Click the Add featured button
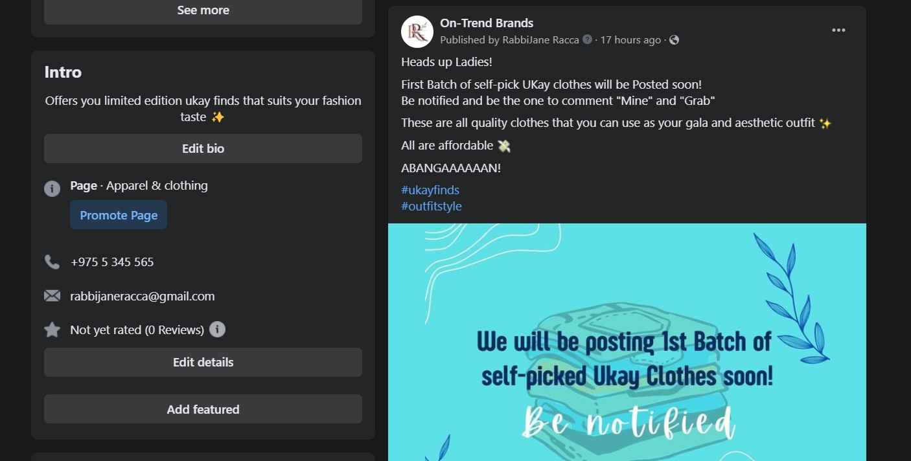911x461 pixels. [x=203, y=409]
